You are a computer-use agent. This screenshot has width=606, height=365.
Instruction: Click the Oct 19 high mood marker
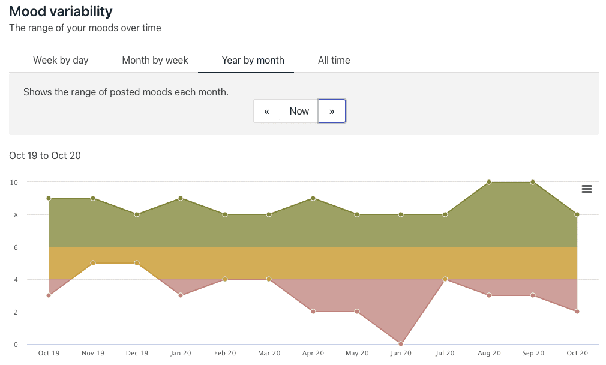(49, 198)
